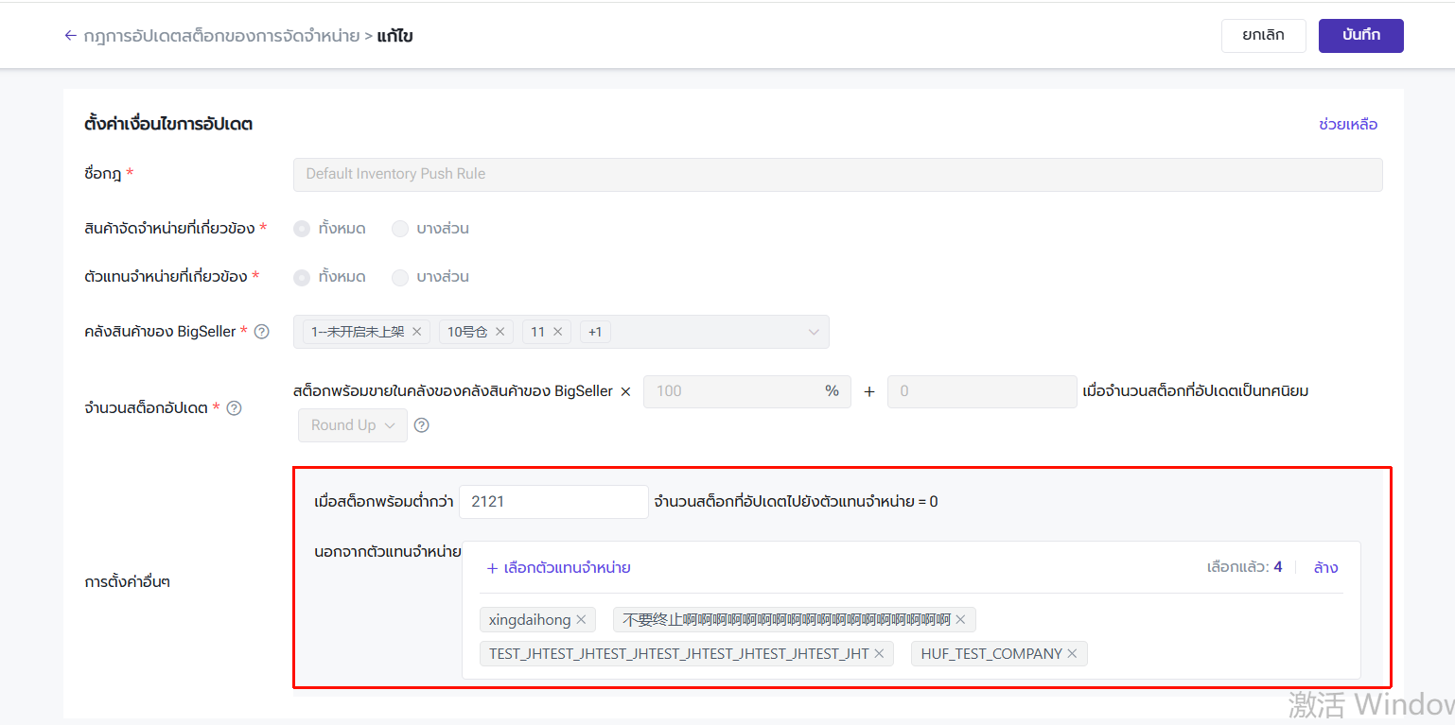Click the stock threshold field showing 2121
1455x725 pixels.
coord(552,502)
